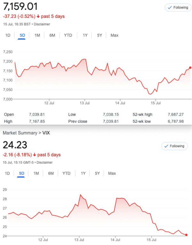Click the red endpoint marker on top chart
Screen dimensions: 192x245
pyautogui.click(x=190, y=68)
